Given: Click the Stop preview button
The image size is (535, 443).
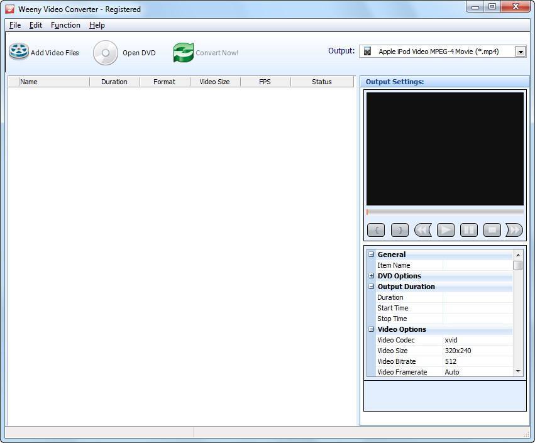Looking at the screenshot, I should (x=492, y=230).
